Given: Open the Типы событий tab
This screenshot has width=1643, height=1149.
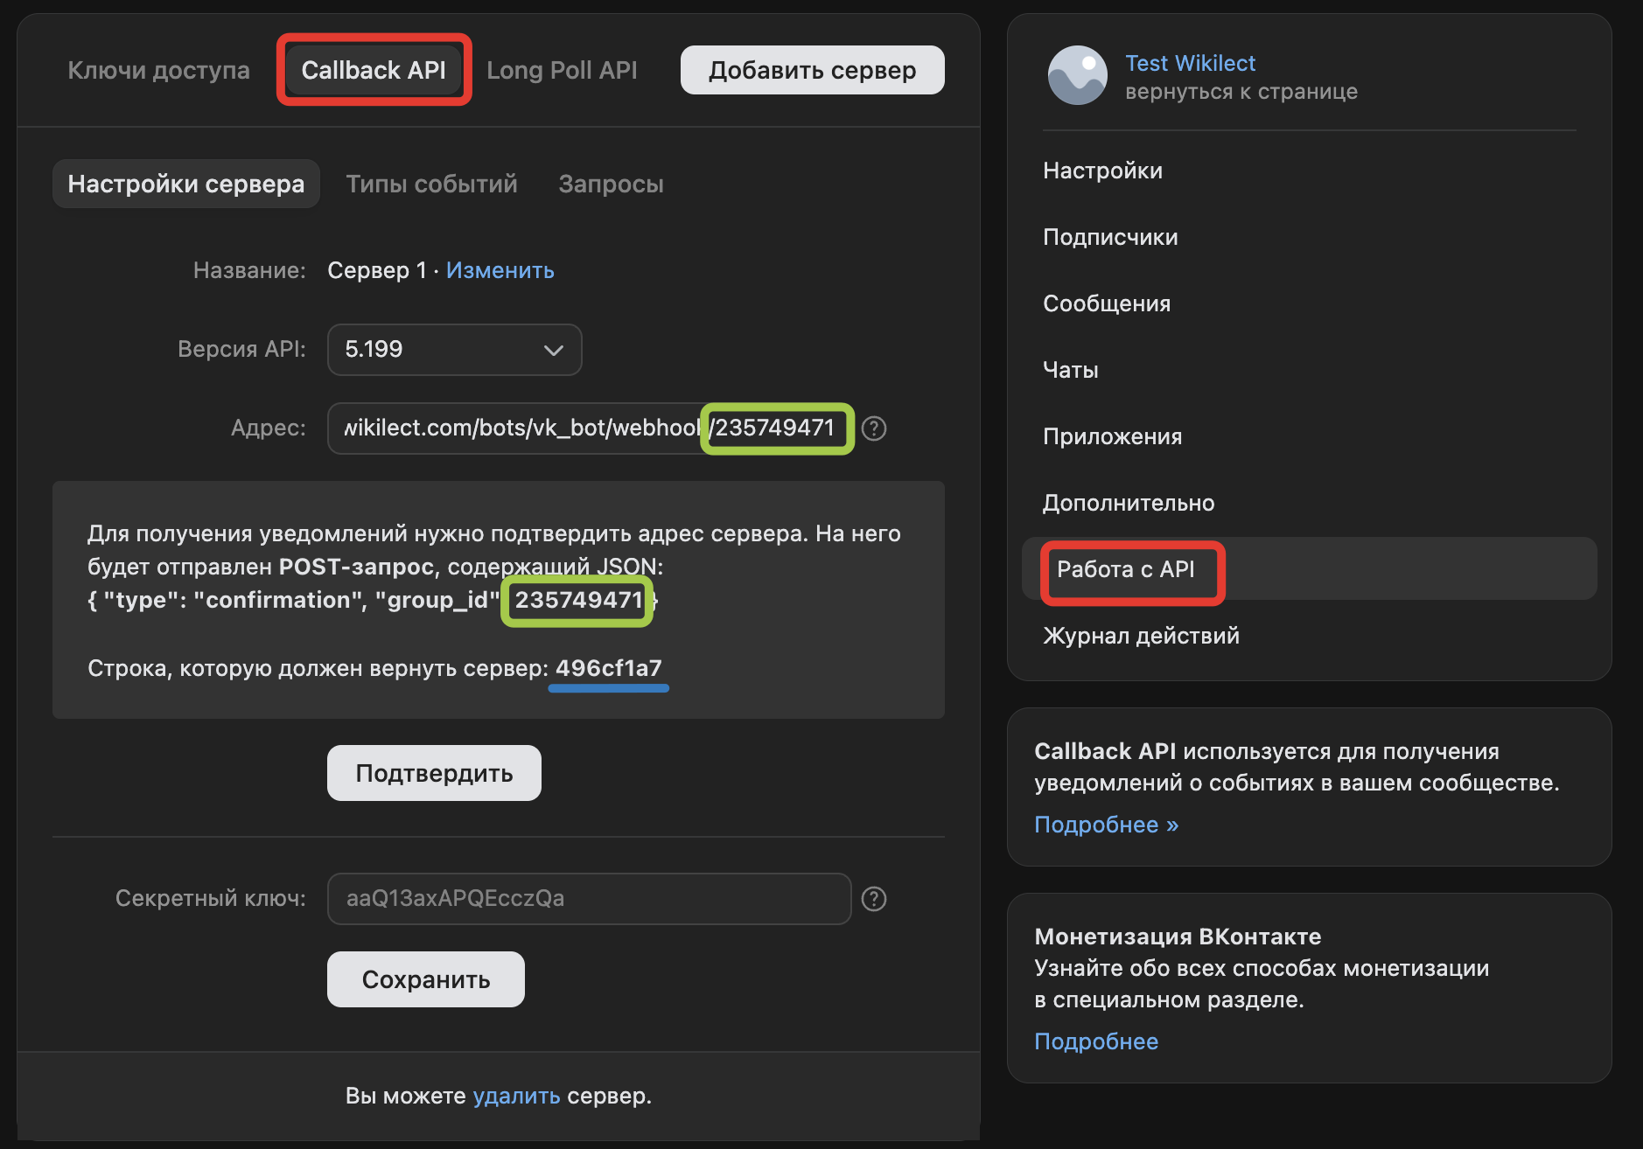Looking at the screenshot, I should point(431,184).
